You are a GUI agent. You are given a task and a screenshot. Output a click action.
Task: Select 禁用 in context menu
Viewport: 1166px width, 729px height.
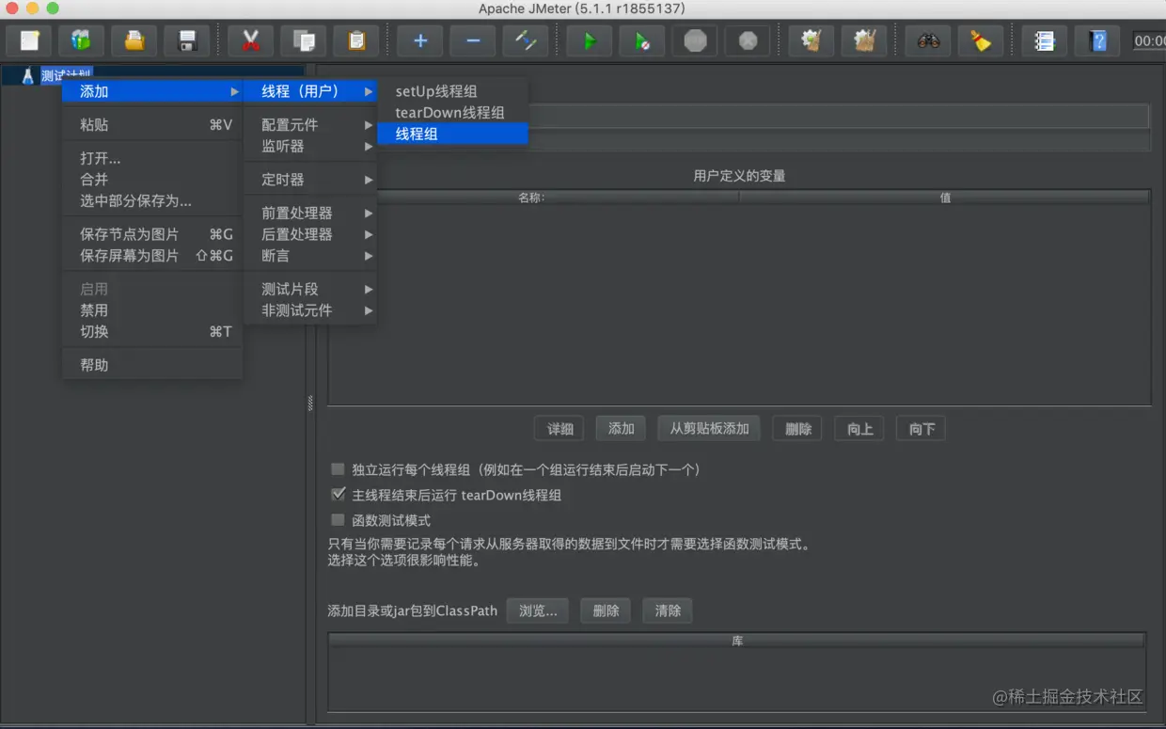pos(152,310)
